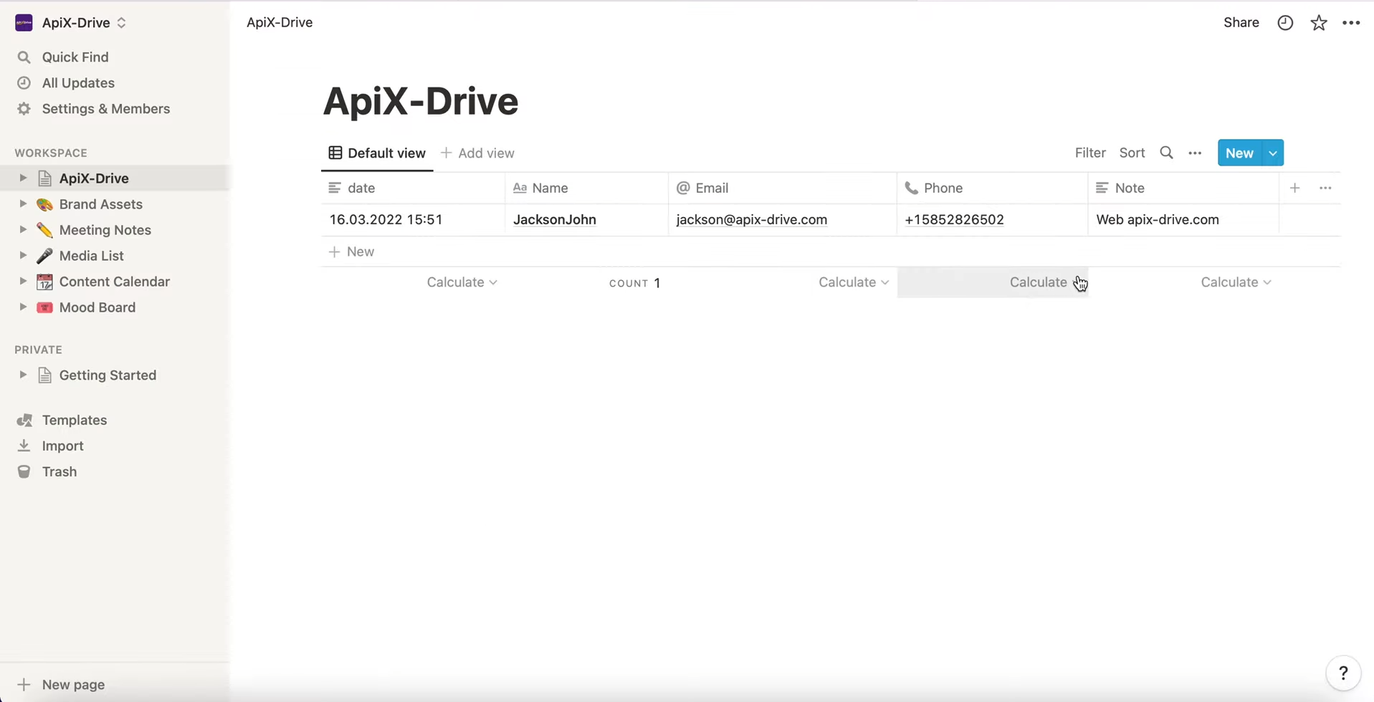Open page history with the clock icon
This screenshot has width=1374, height=702.
[x=1284, y=22]
